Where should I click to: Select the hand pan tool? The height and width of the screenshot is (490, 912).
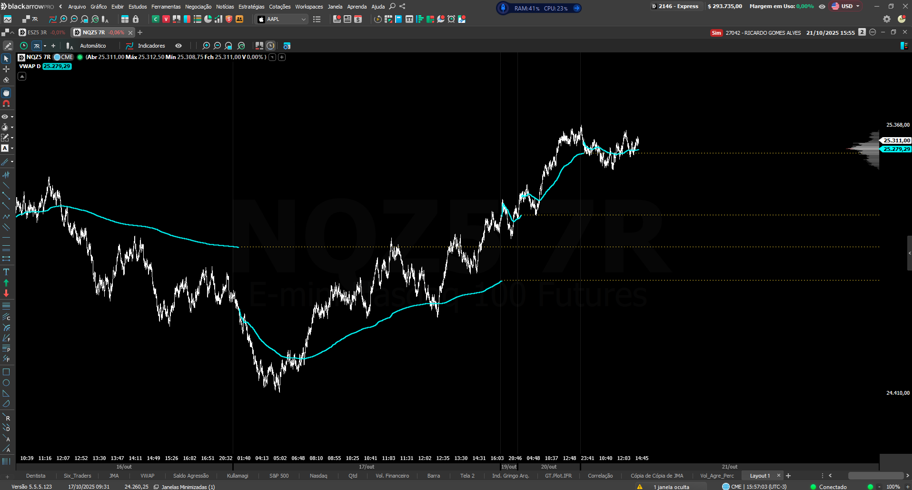(x=6, y=93)
